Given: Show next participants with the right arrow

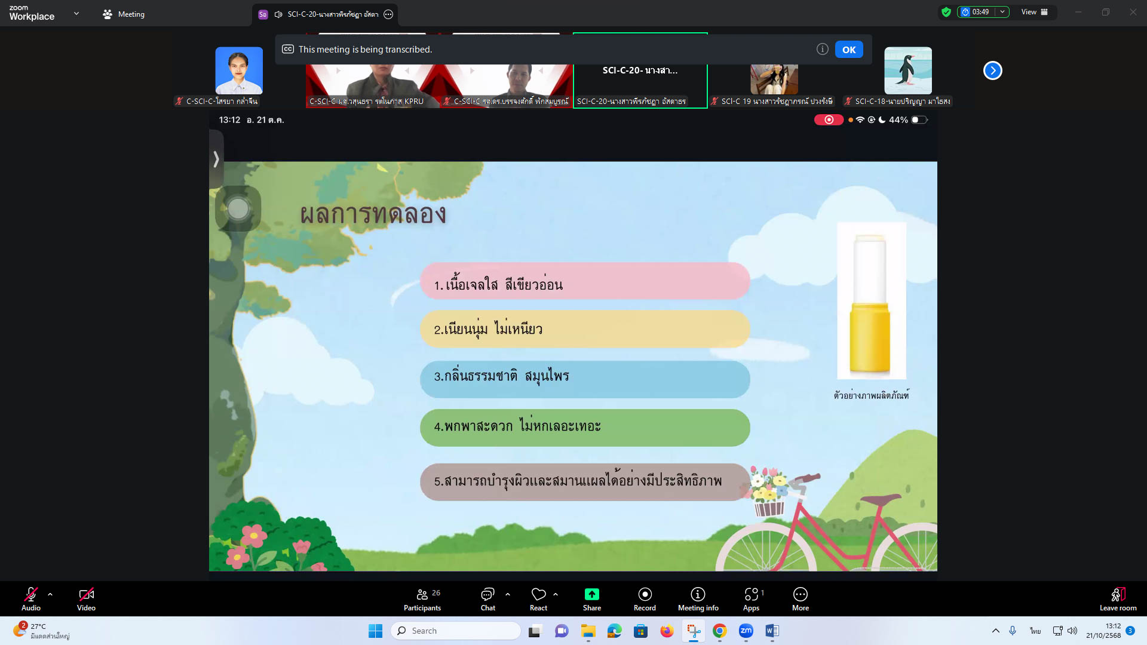Looking at the screenshot, I should [x=992, y=70].
